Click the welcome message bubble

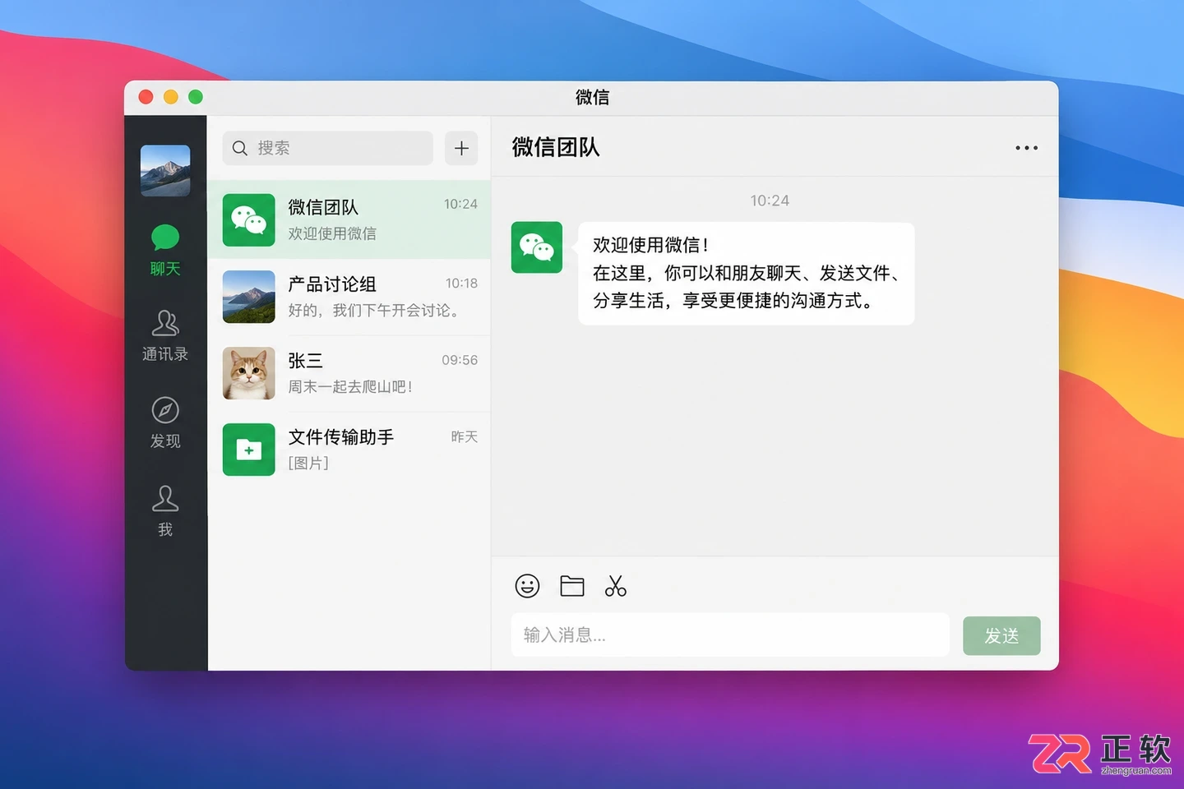coord(747,273)
